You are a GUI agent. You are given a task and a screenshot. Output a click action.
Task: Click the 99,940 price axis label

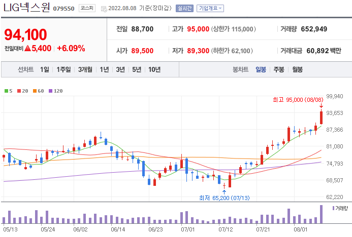335,96
